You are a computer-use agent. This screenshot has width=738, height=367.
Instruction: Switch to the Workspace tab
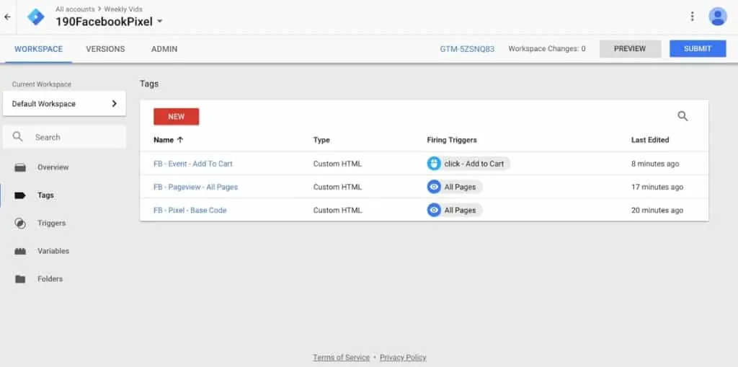point(39,49)
